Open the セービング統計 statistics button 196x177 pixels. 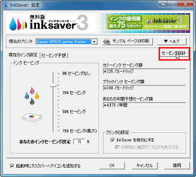tap(174, 53)
